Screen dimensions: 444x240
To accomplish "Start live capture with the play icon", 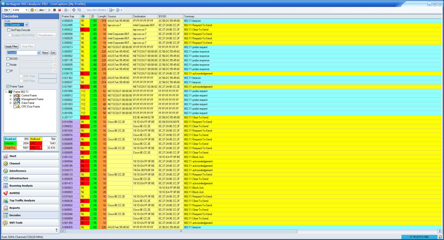I will [49, 10].
